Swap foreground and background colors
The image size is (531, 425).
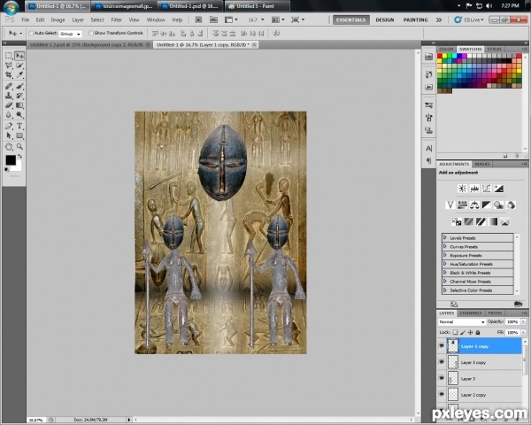20,156
